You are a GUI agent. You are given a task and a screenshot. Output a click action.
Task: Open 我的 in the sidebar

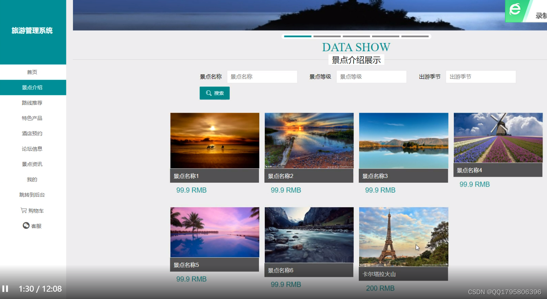tap(33, 180)
